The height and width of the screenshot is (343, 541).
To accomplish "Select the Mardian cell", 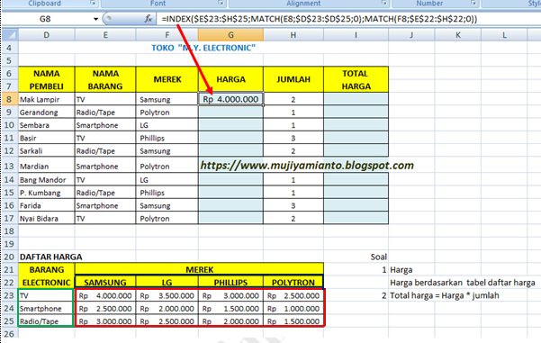I will click(46, 166).
